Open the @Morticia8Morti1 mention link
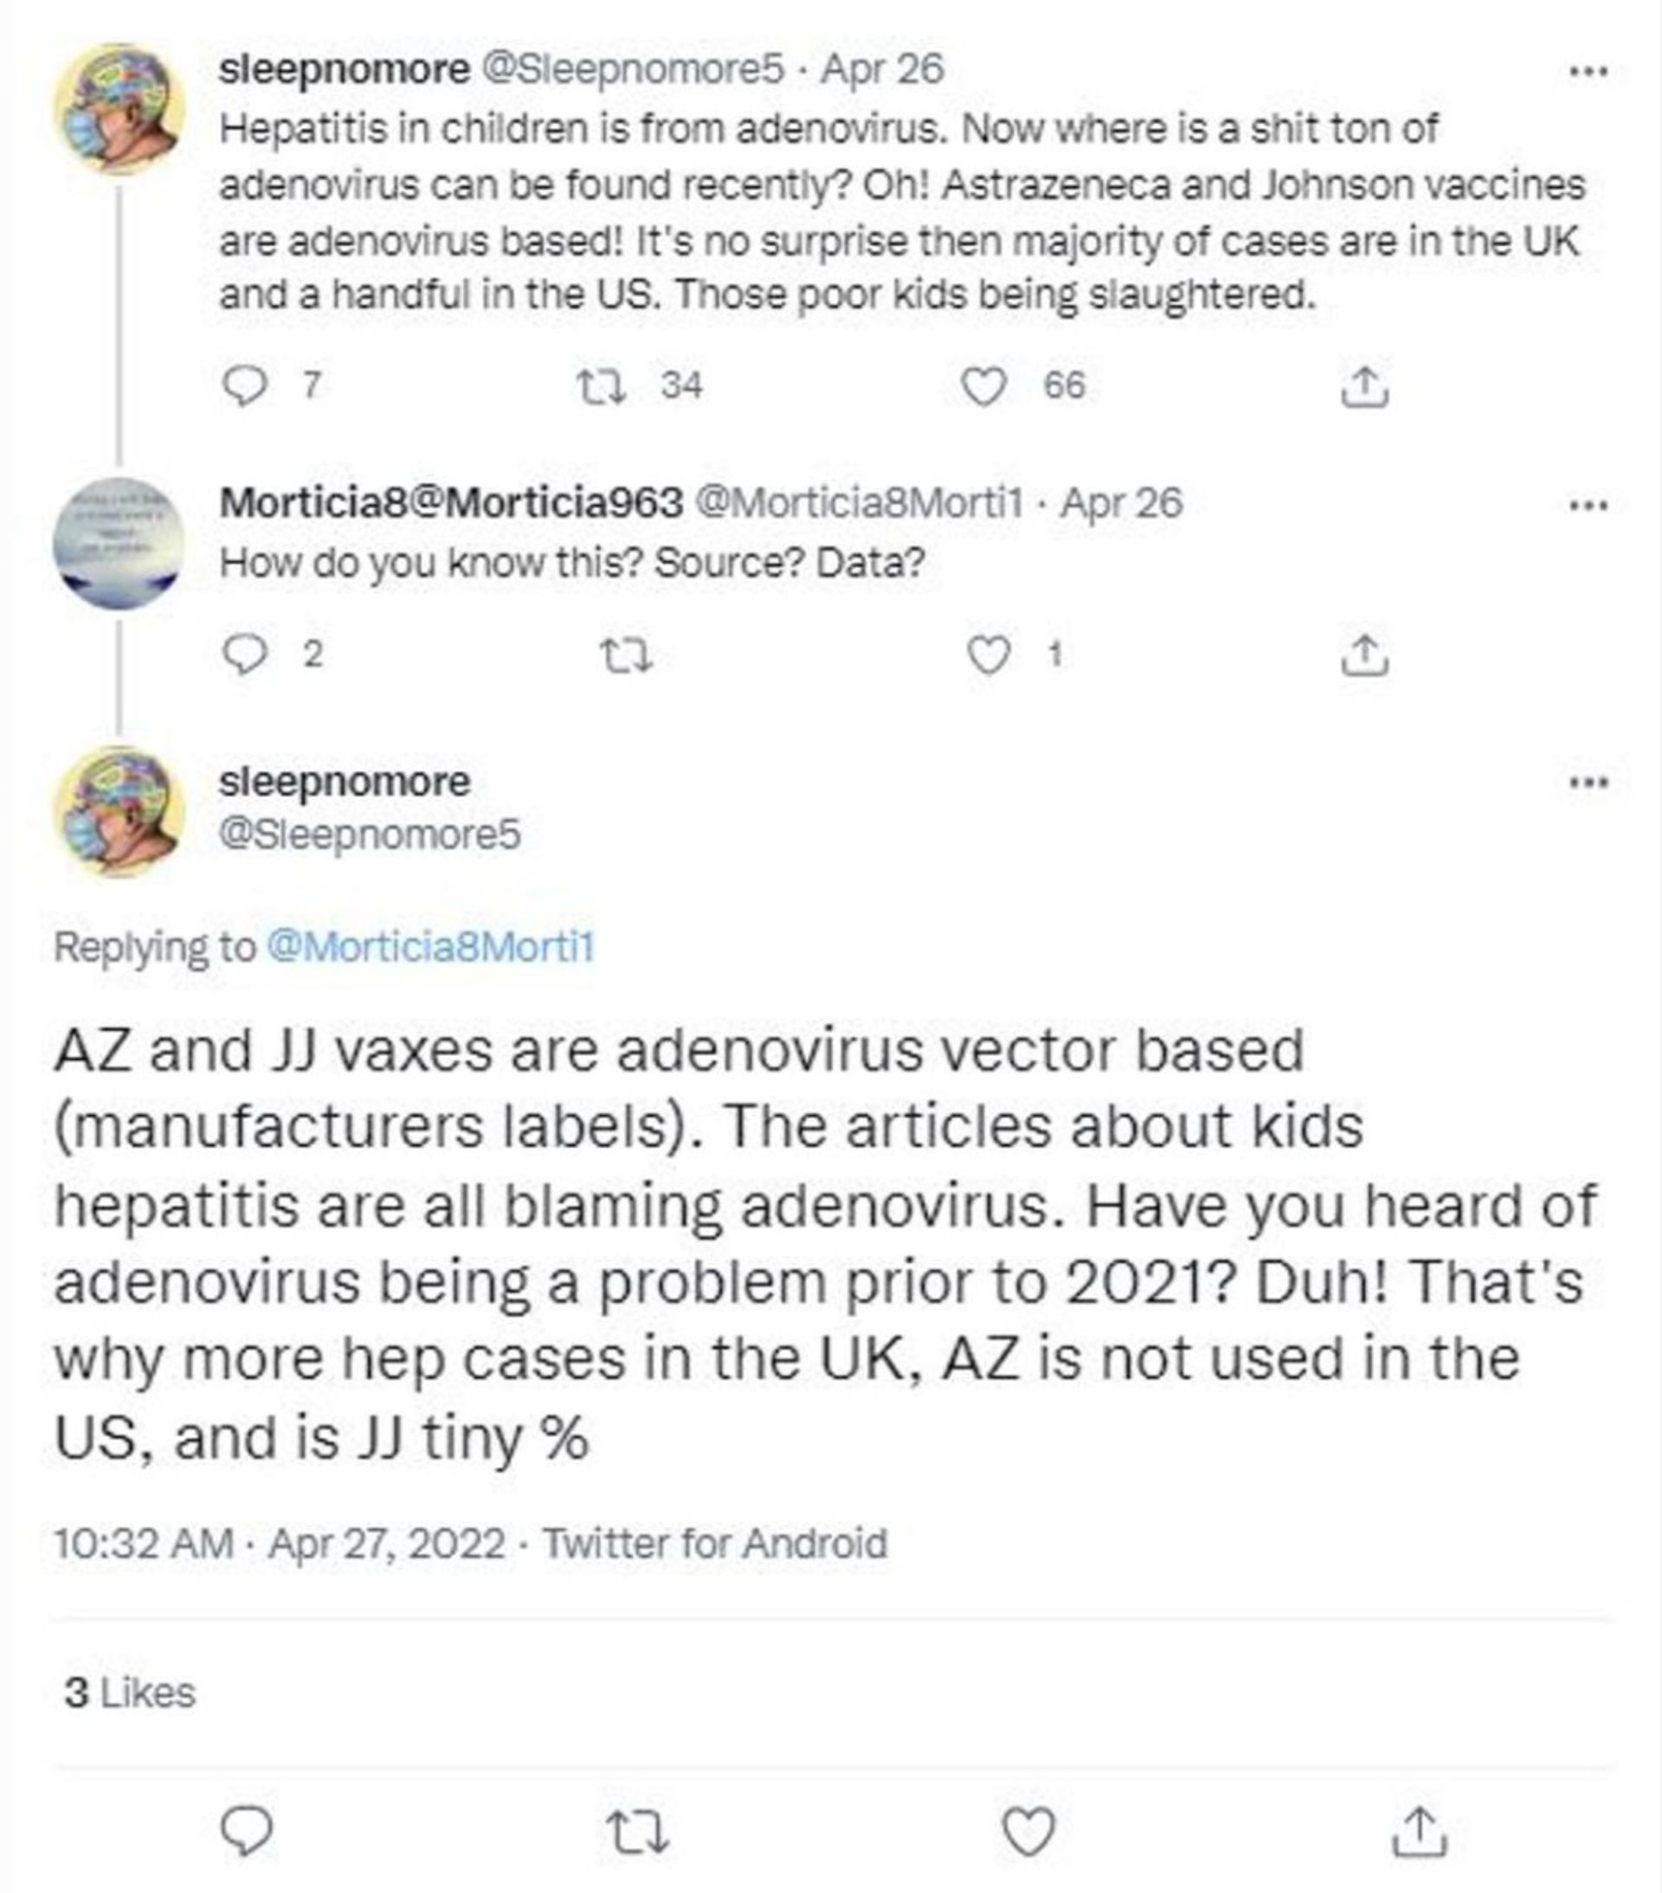The image size is (1662, 1893). coord(430,947)
